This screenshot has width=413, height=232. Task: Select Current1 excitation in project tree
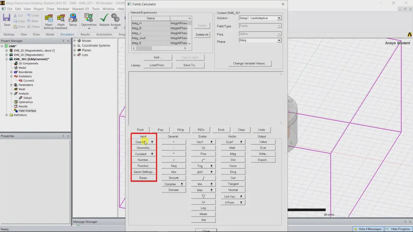[28, 81]
